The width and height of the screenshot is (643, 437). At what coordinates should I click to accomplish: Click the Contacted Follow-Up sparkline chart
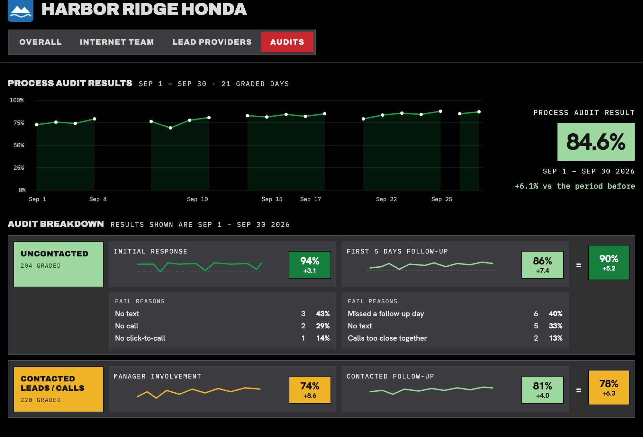tap(431, 390)
